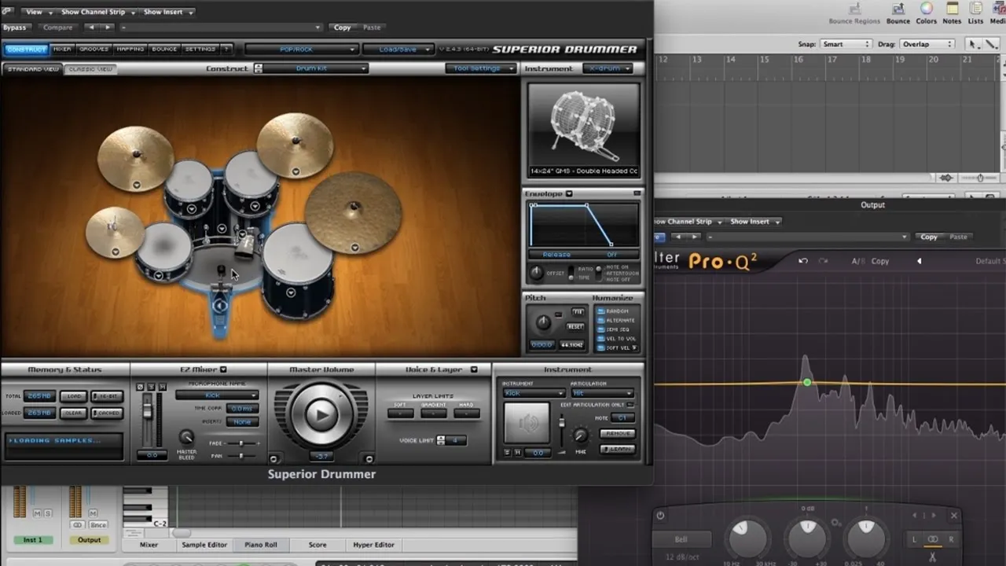Viewport: 1006px width, 566px height.
Task: Open the EZ Mixer section menu arrow
Action: point(223,369)
